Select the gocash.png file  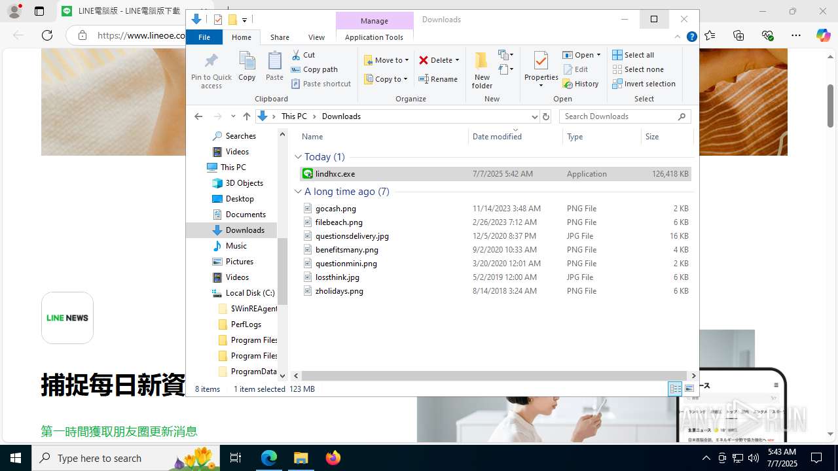335,209
